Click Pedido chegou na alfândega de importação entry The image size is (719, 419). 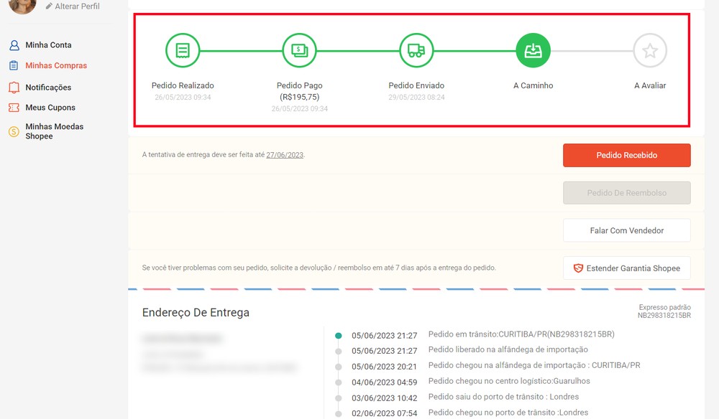point(534,365)
